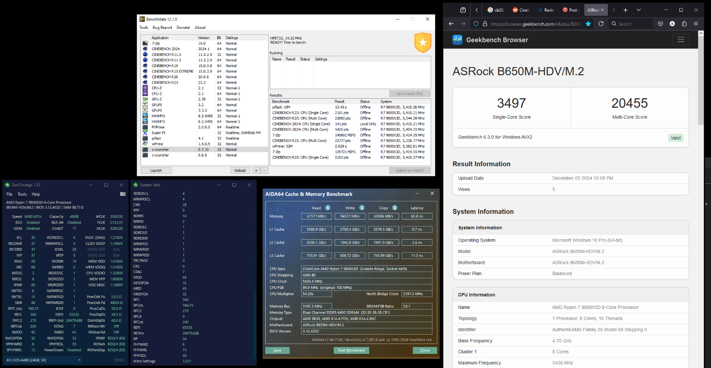Switch to the Reddit Cineb tab in Firefox
The height and width of the screenshot is (368, 711).
520,10
